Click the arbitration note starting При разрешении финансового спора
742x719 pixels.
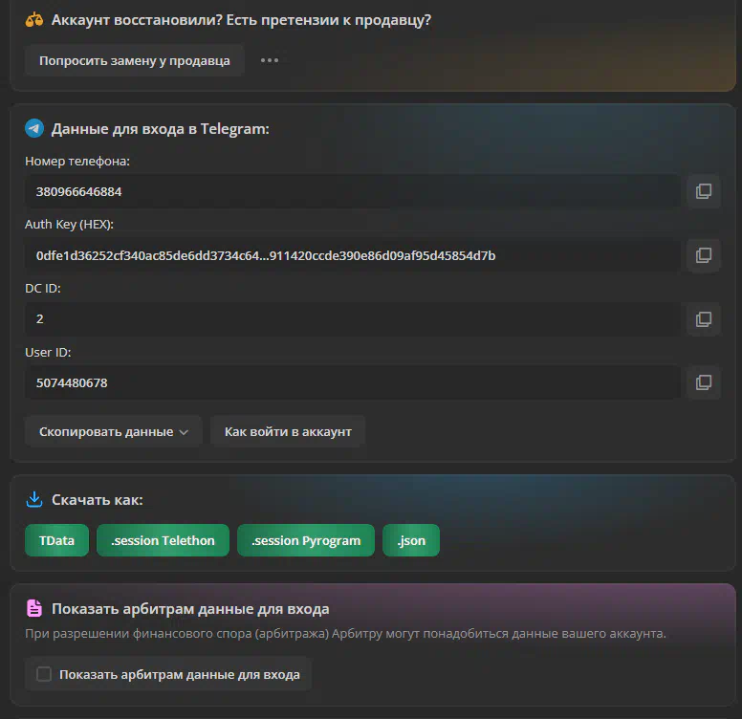(x=345, y=633)
